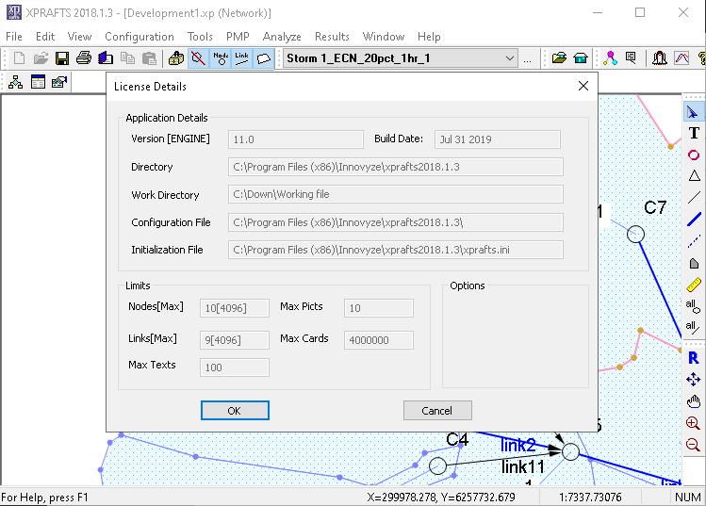Select the Text tool
This screenshot has width=706, height=506.
click(694, 133)
